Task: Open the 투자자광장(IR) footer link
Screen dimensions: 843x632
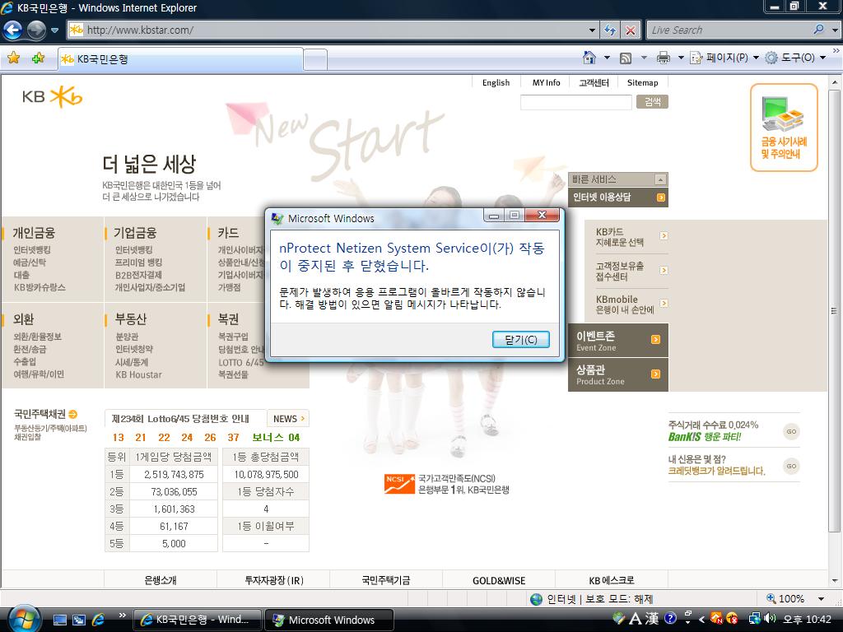Action: coord(274,580)
